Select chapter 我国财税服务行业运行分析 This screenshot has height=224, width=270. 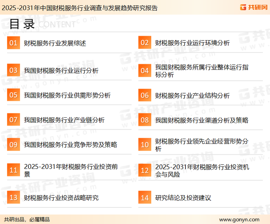pyautogui.click(x=61, y=71)
